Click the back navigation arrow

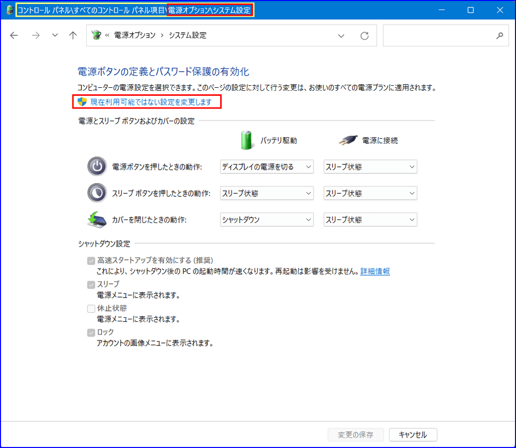[14, 35]
